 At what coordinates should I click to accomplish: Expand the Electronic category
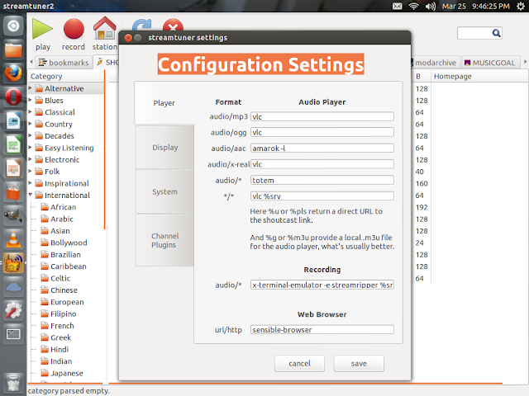click(x=30, y=159)
